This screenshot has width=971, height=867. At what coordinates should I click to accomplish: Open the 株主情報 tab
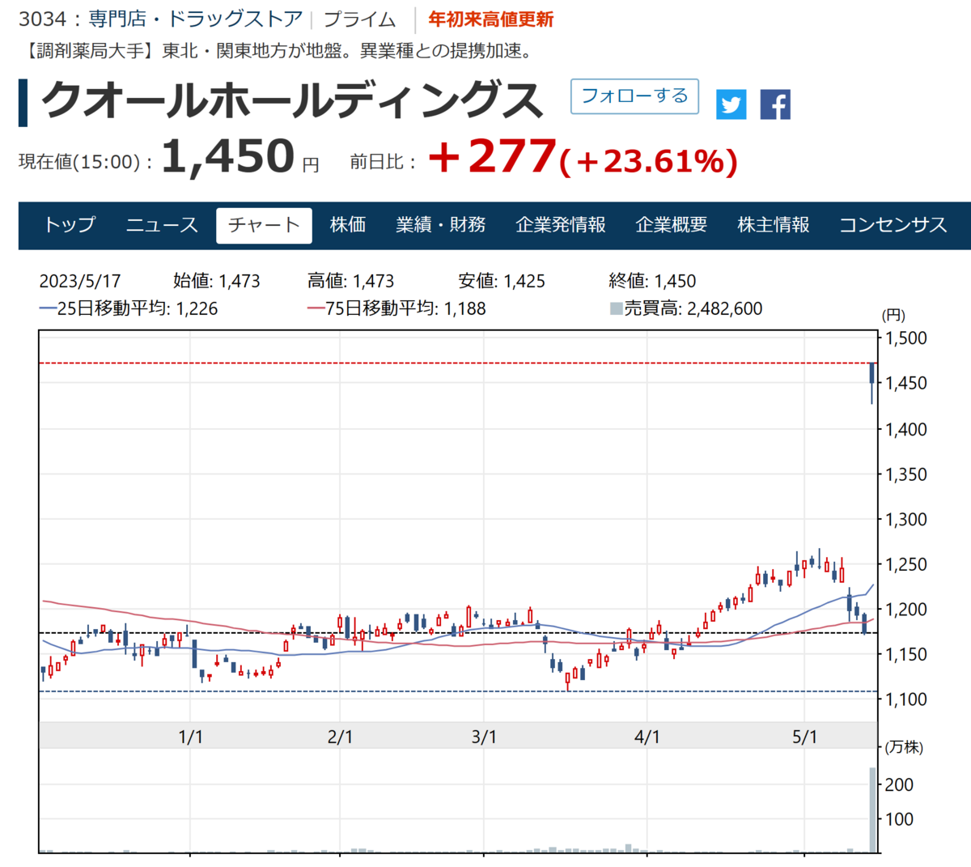coord(774,225)
